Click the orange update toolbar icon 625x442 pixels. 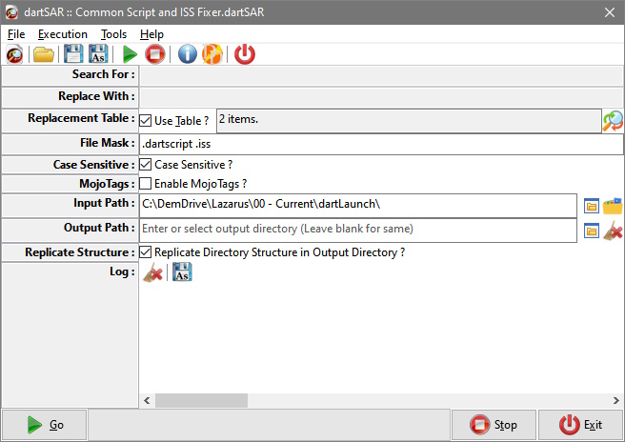tap(212, 54)
